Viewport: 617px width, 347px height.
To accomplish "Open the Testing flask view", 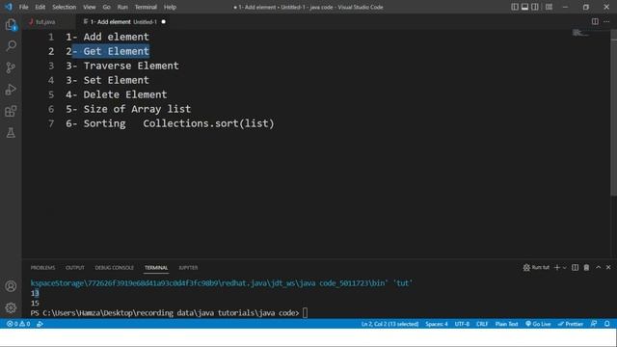I will [x=11, y=133].
